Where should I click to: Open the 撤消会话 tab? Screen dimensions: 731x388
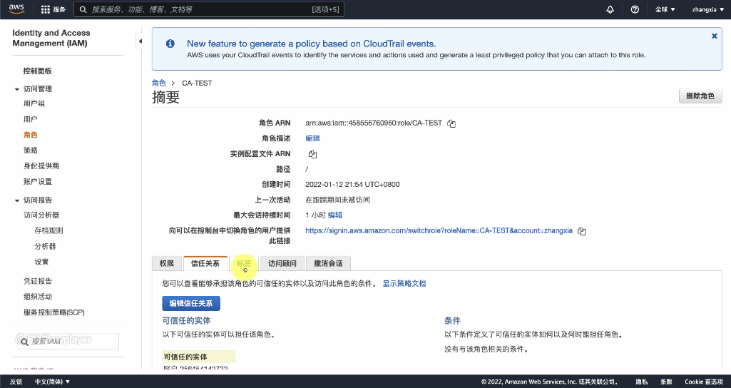328,263
